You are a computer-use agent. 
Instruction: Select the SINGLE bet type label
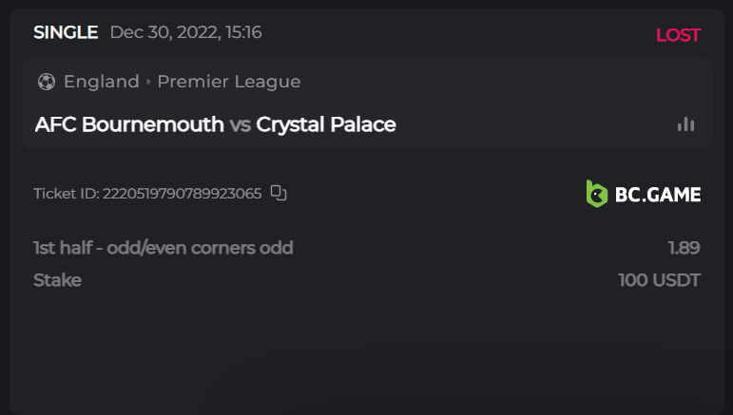(x=66, y=32)
